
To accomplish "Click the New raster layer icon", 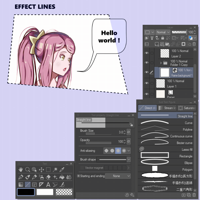I will coord(157,44).
